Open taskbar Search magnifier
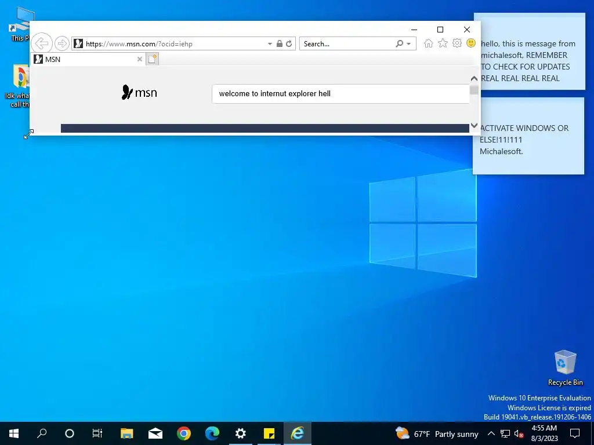594x445 pixels. click(42, 433)
